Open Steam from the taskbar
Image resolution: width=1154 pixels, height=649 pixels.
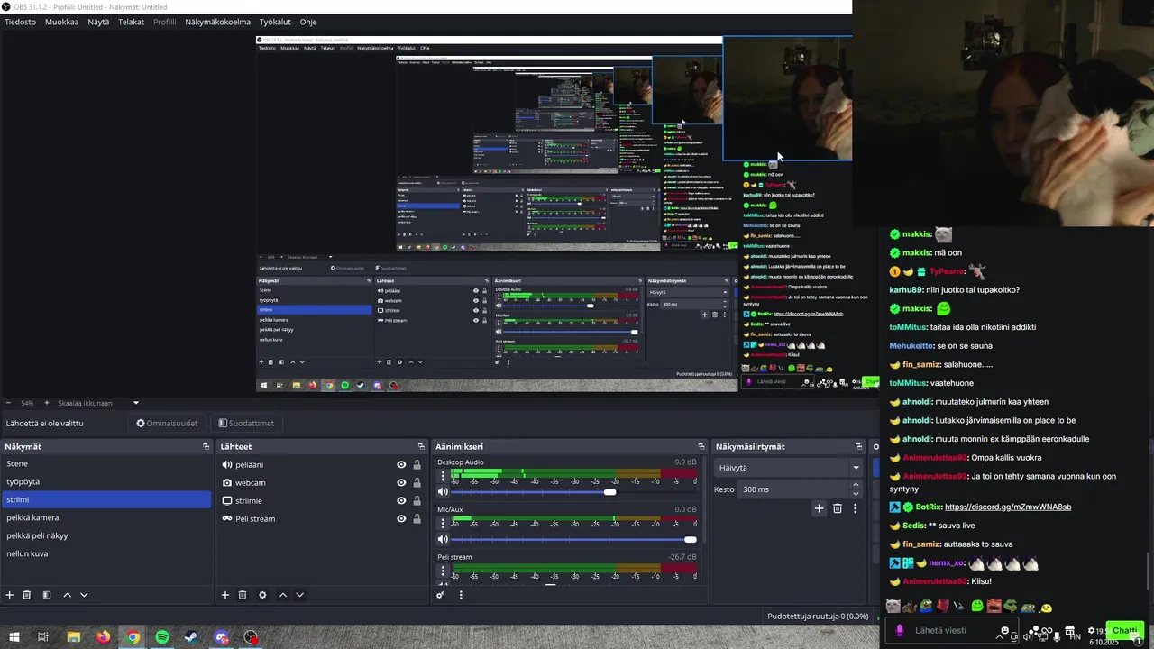(x=191, y=637)
